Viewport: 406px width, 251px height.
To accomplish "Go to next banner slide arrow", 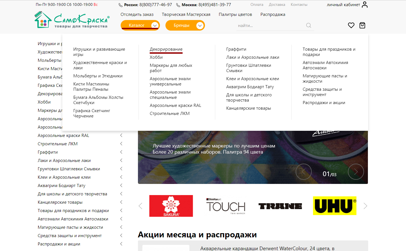I will coord(356,172).
